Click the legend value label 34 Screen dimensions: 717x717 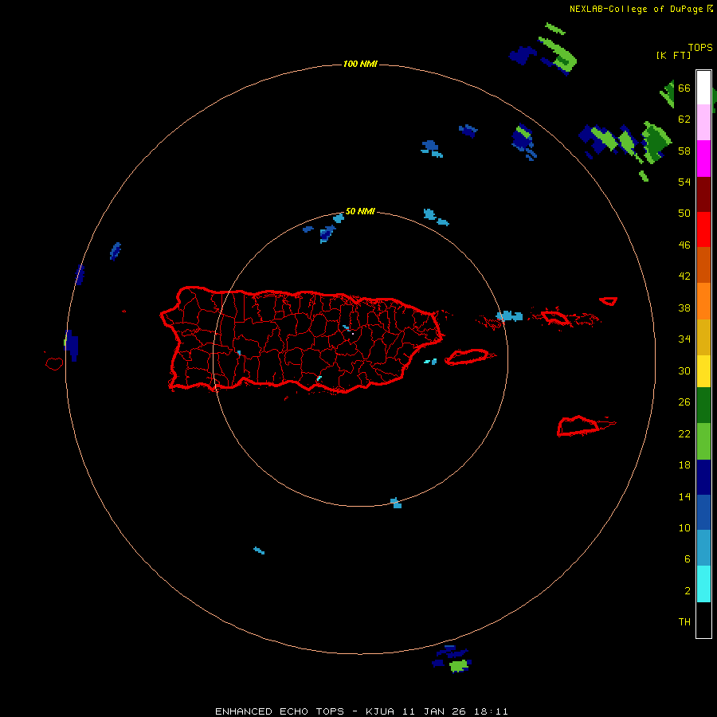click(x=684, y=339)
